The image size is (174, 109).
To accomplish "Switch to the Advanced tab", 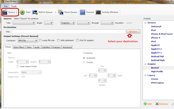I will pos(67,47).
